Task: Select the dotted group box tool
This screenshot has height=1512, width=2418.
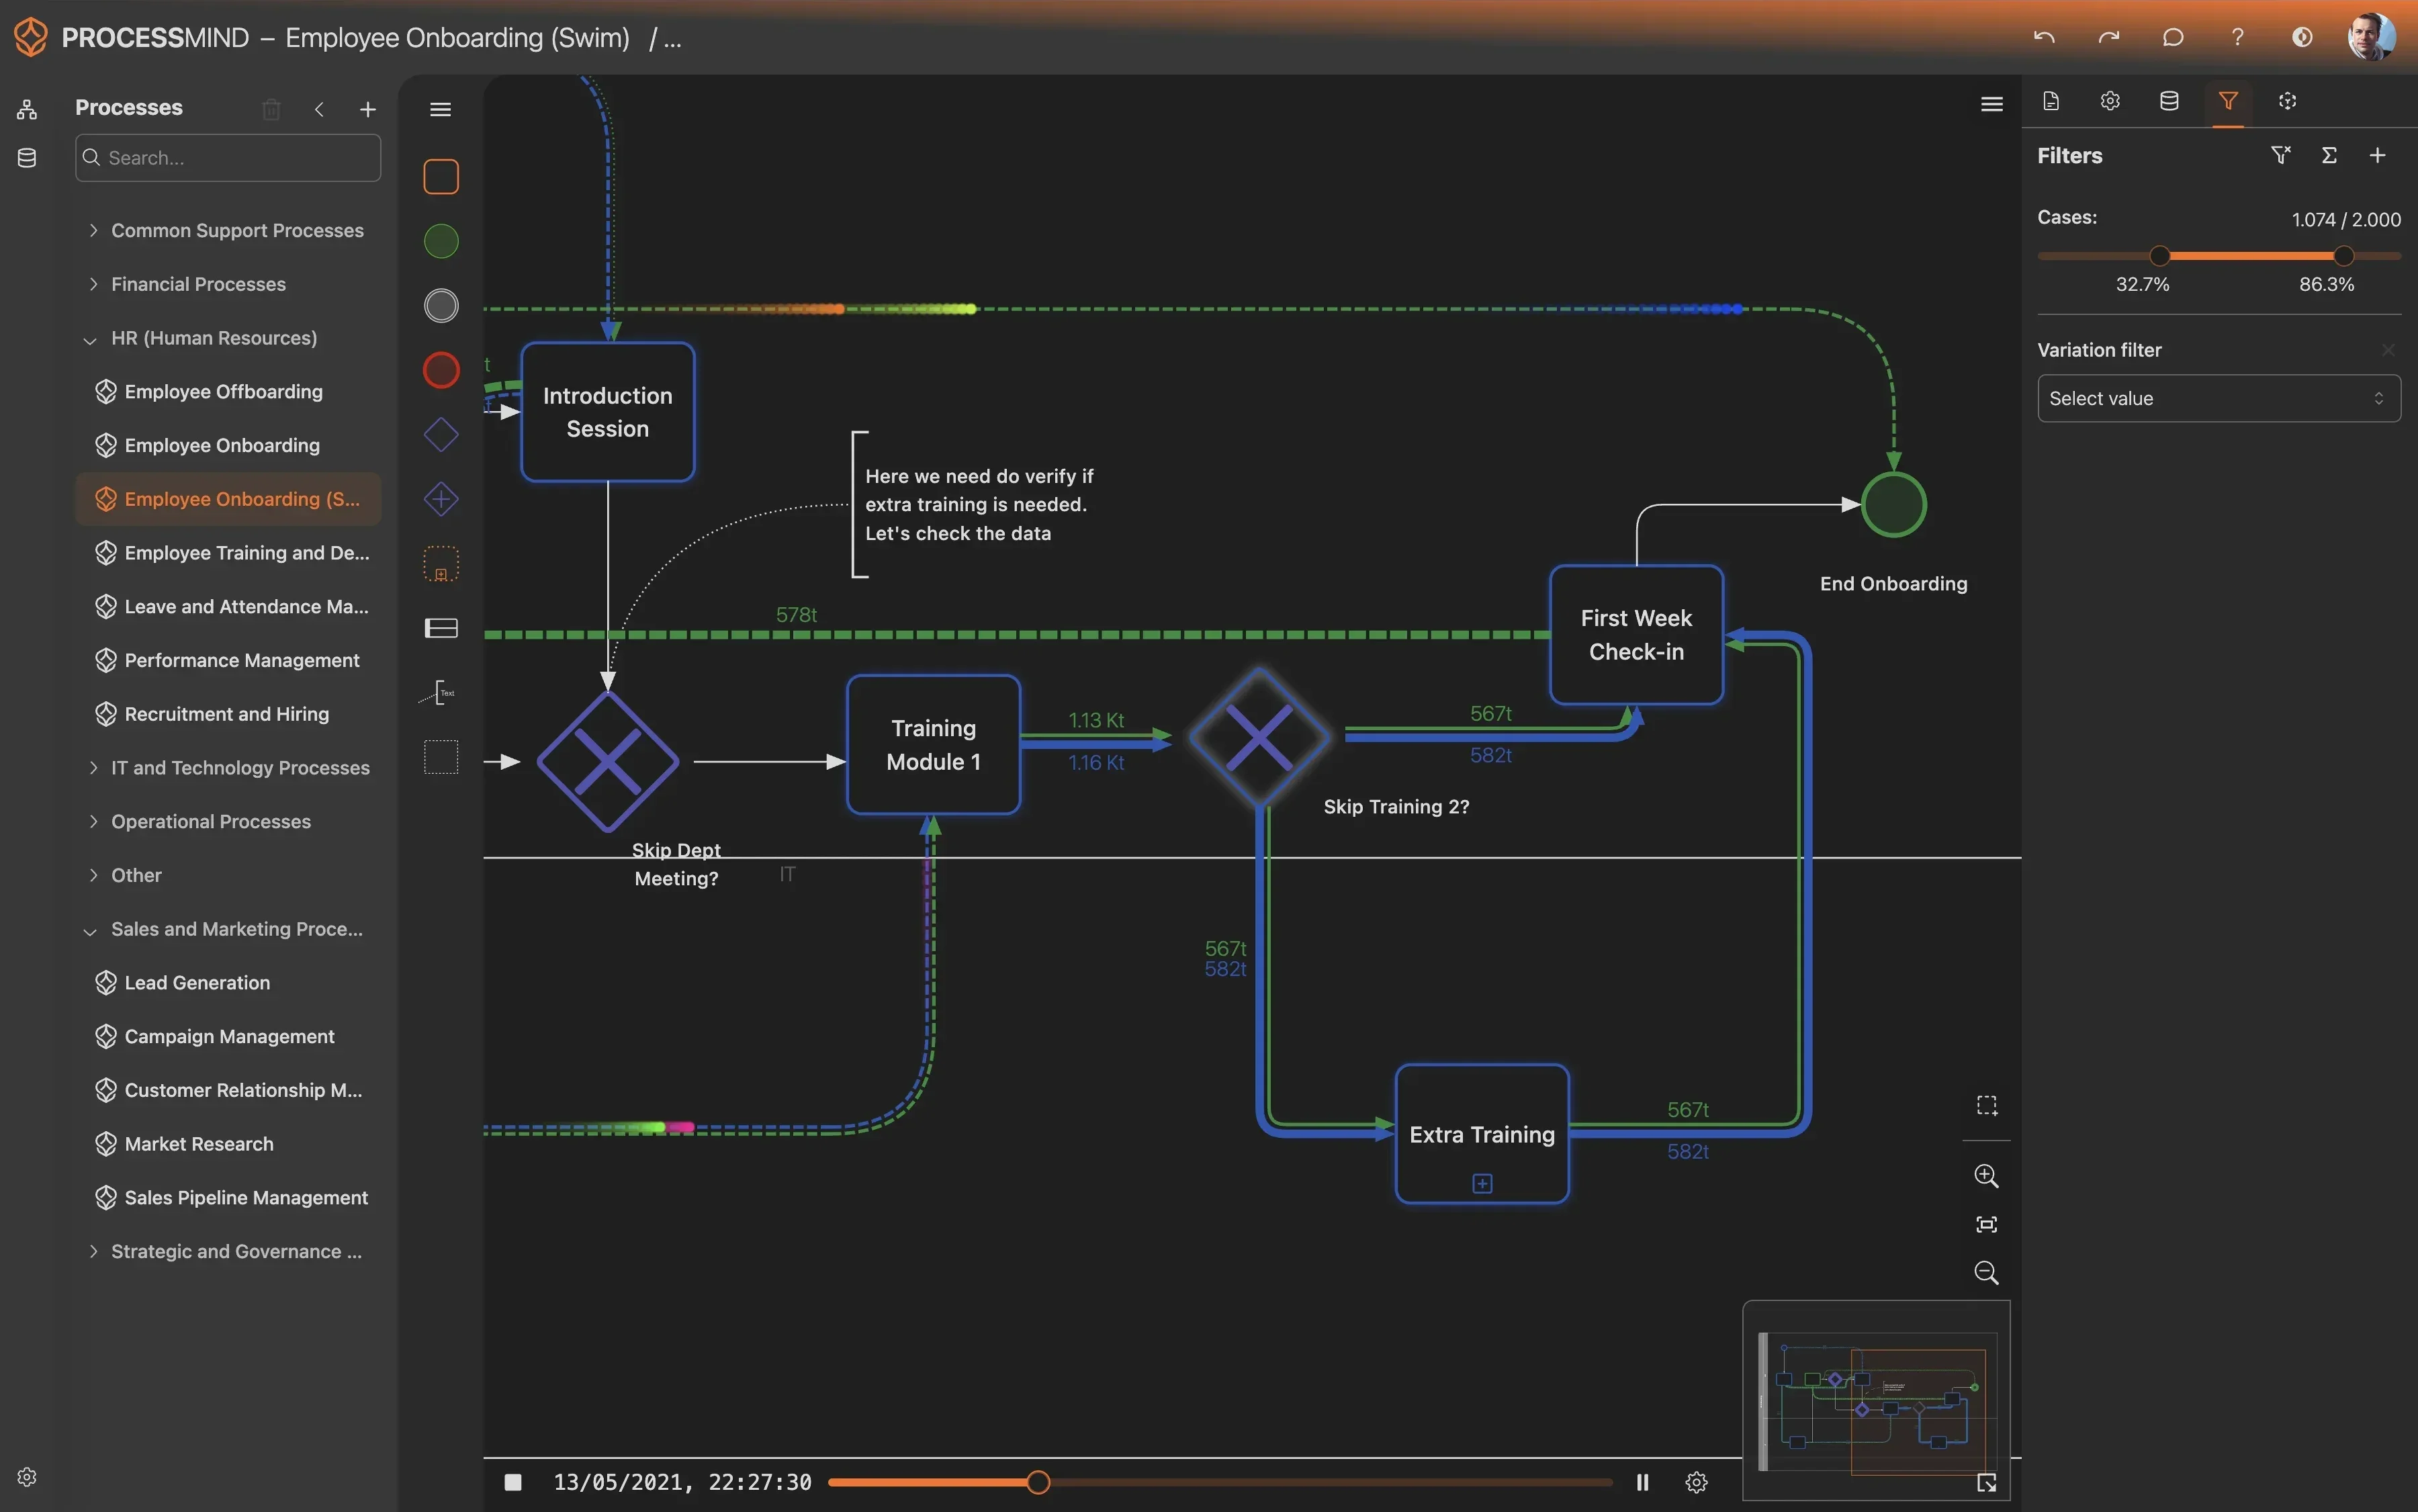Action: pyautogui.click(x=441, y=757)
